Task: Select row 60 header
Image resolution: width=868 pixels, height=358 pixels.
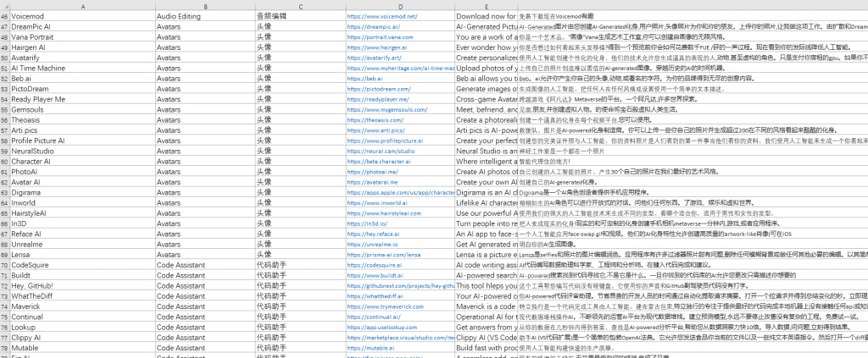Action: click(x=4, y=162)
